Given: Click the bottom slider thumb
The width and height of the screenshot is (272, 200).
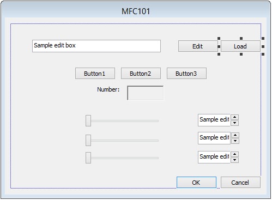Looking at the screenshot, I should click(x=88, y=157).
